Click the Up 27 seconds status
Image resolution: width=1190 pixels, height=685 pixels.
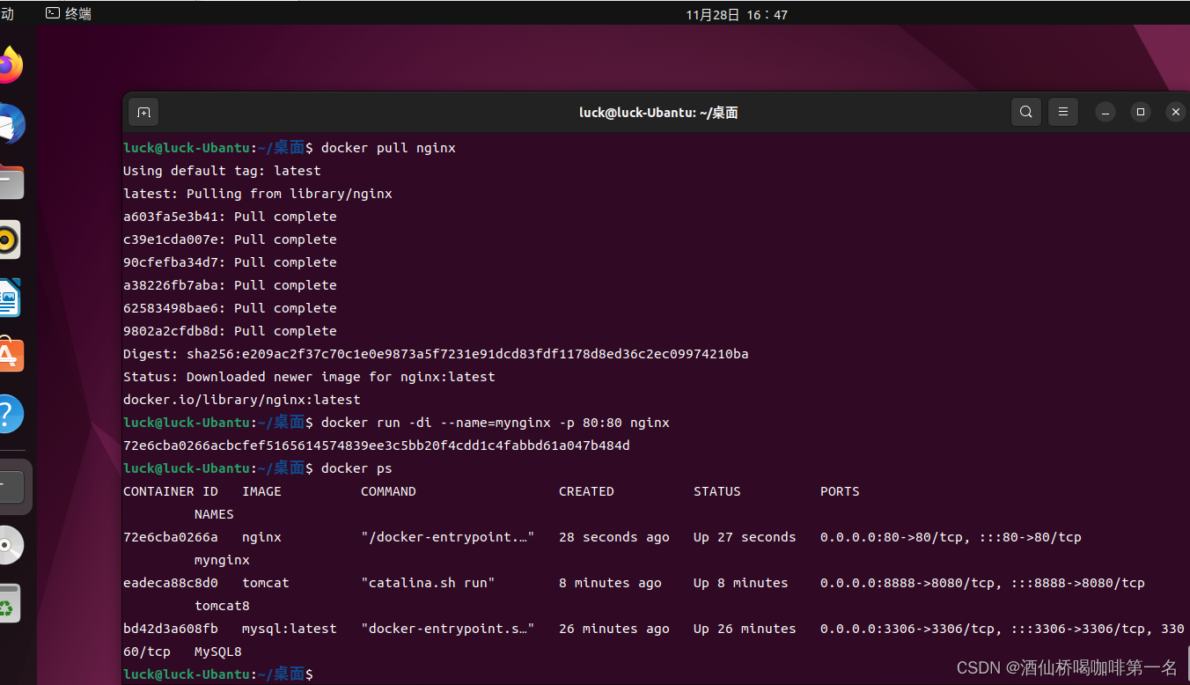(745, 537)
